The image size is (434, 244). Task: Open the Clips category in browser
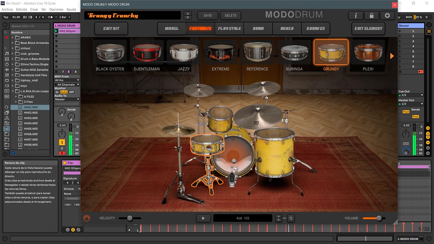coord(7,91)
